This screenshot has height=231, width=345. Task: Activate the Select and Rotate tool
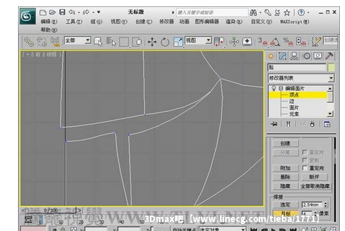point(165,42)
